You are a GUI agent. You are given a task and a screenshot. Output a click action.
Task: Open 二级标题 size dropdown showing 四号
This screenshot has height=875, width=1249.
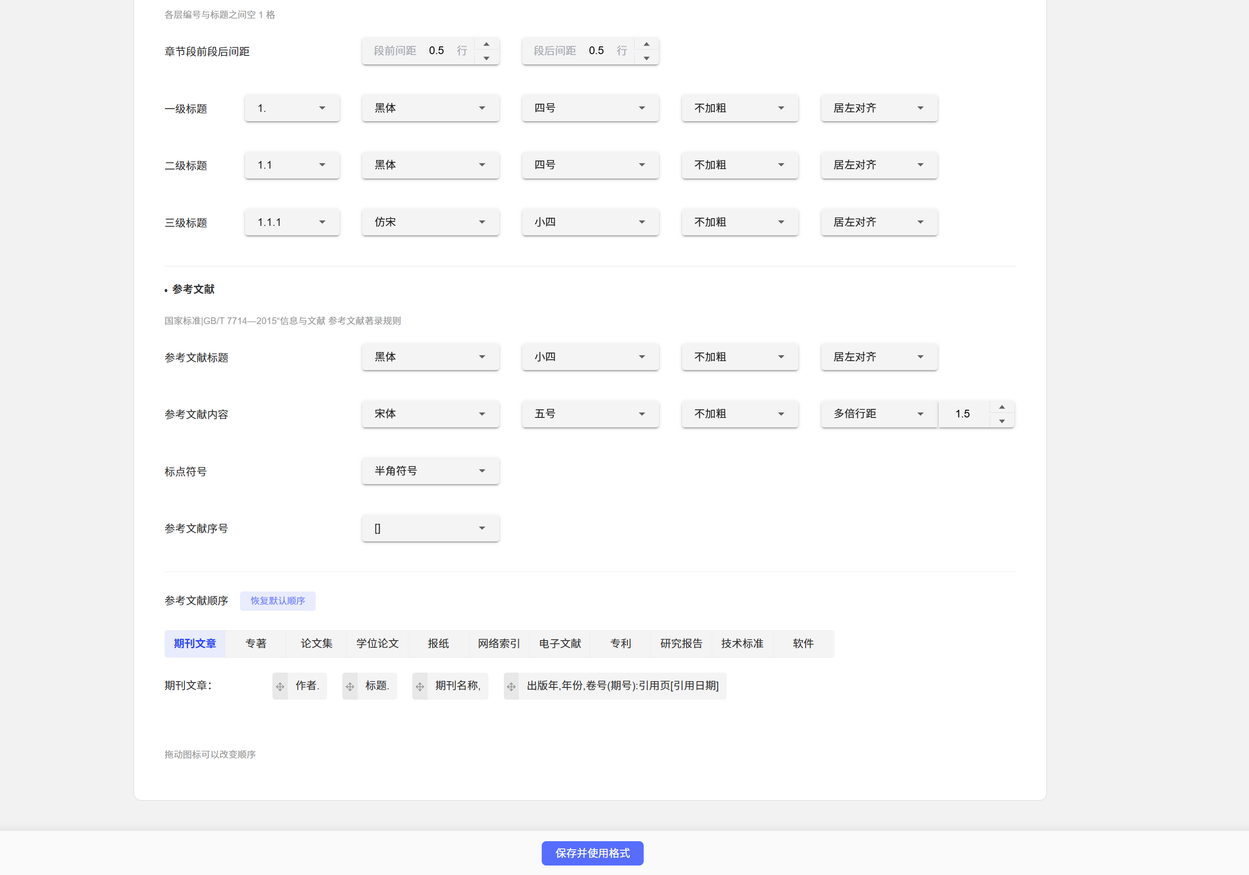click(590, 165)
